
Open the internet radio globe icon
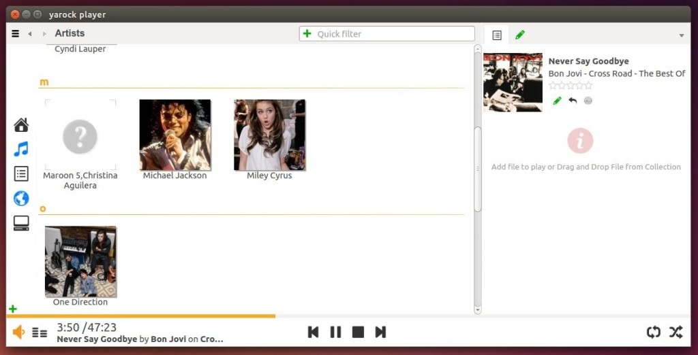[21, 198]
